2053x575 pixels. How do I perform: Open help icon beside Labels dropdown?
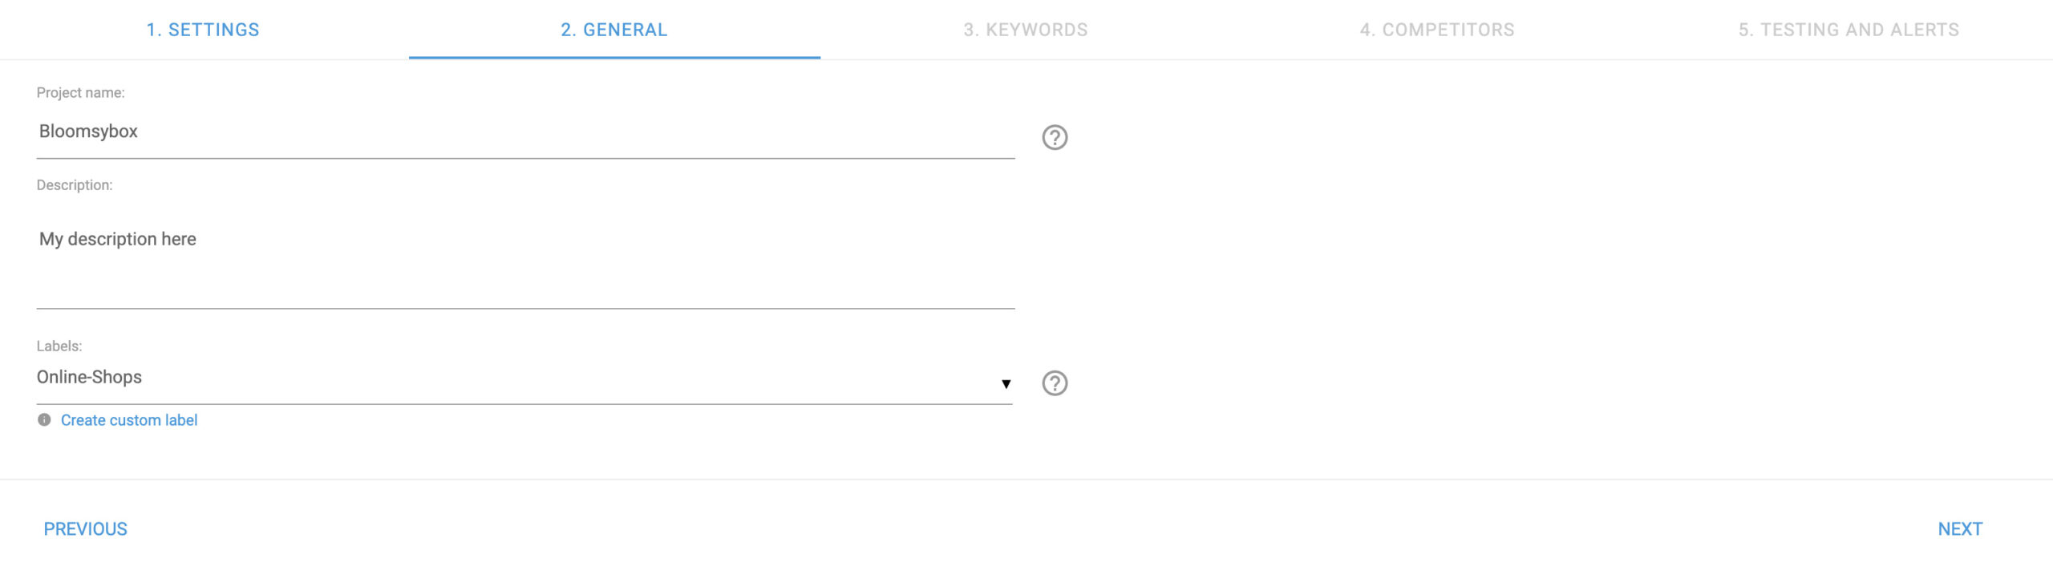1055,383
